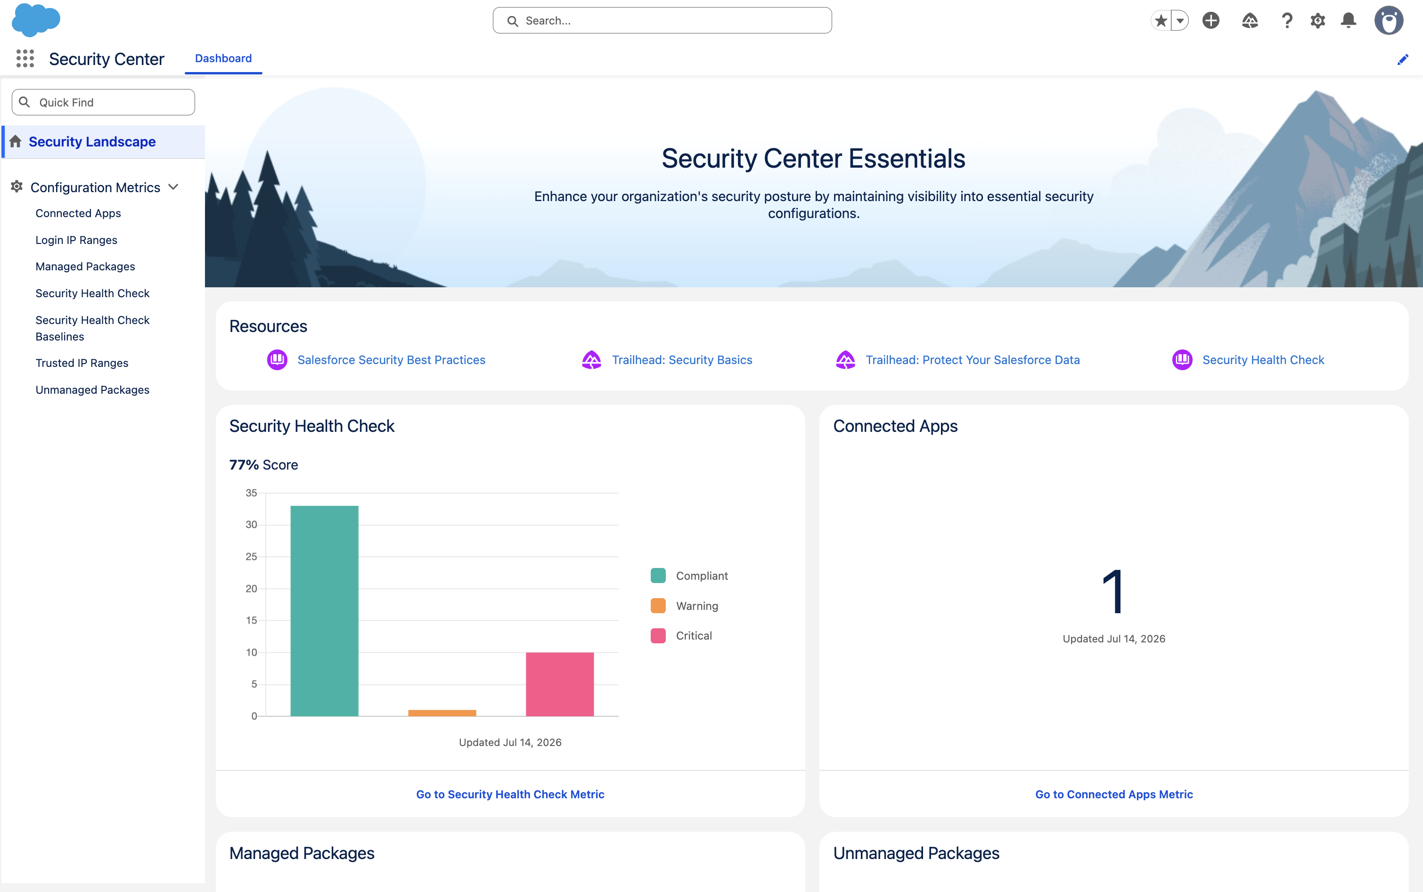Switch to the Dashboard tab

(223, 58)
